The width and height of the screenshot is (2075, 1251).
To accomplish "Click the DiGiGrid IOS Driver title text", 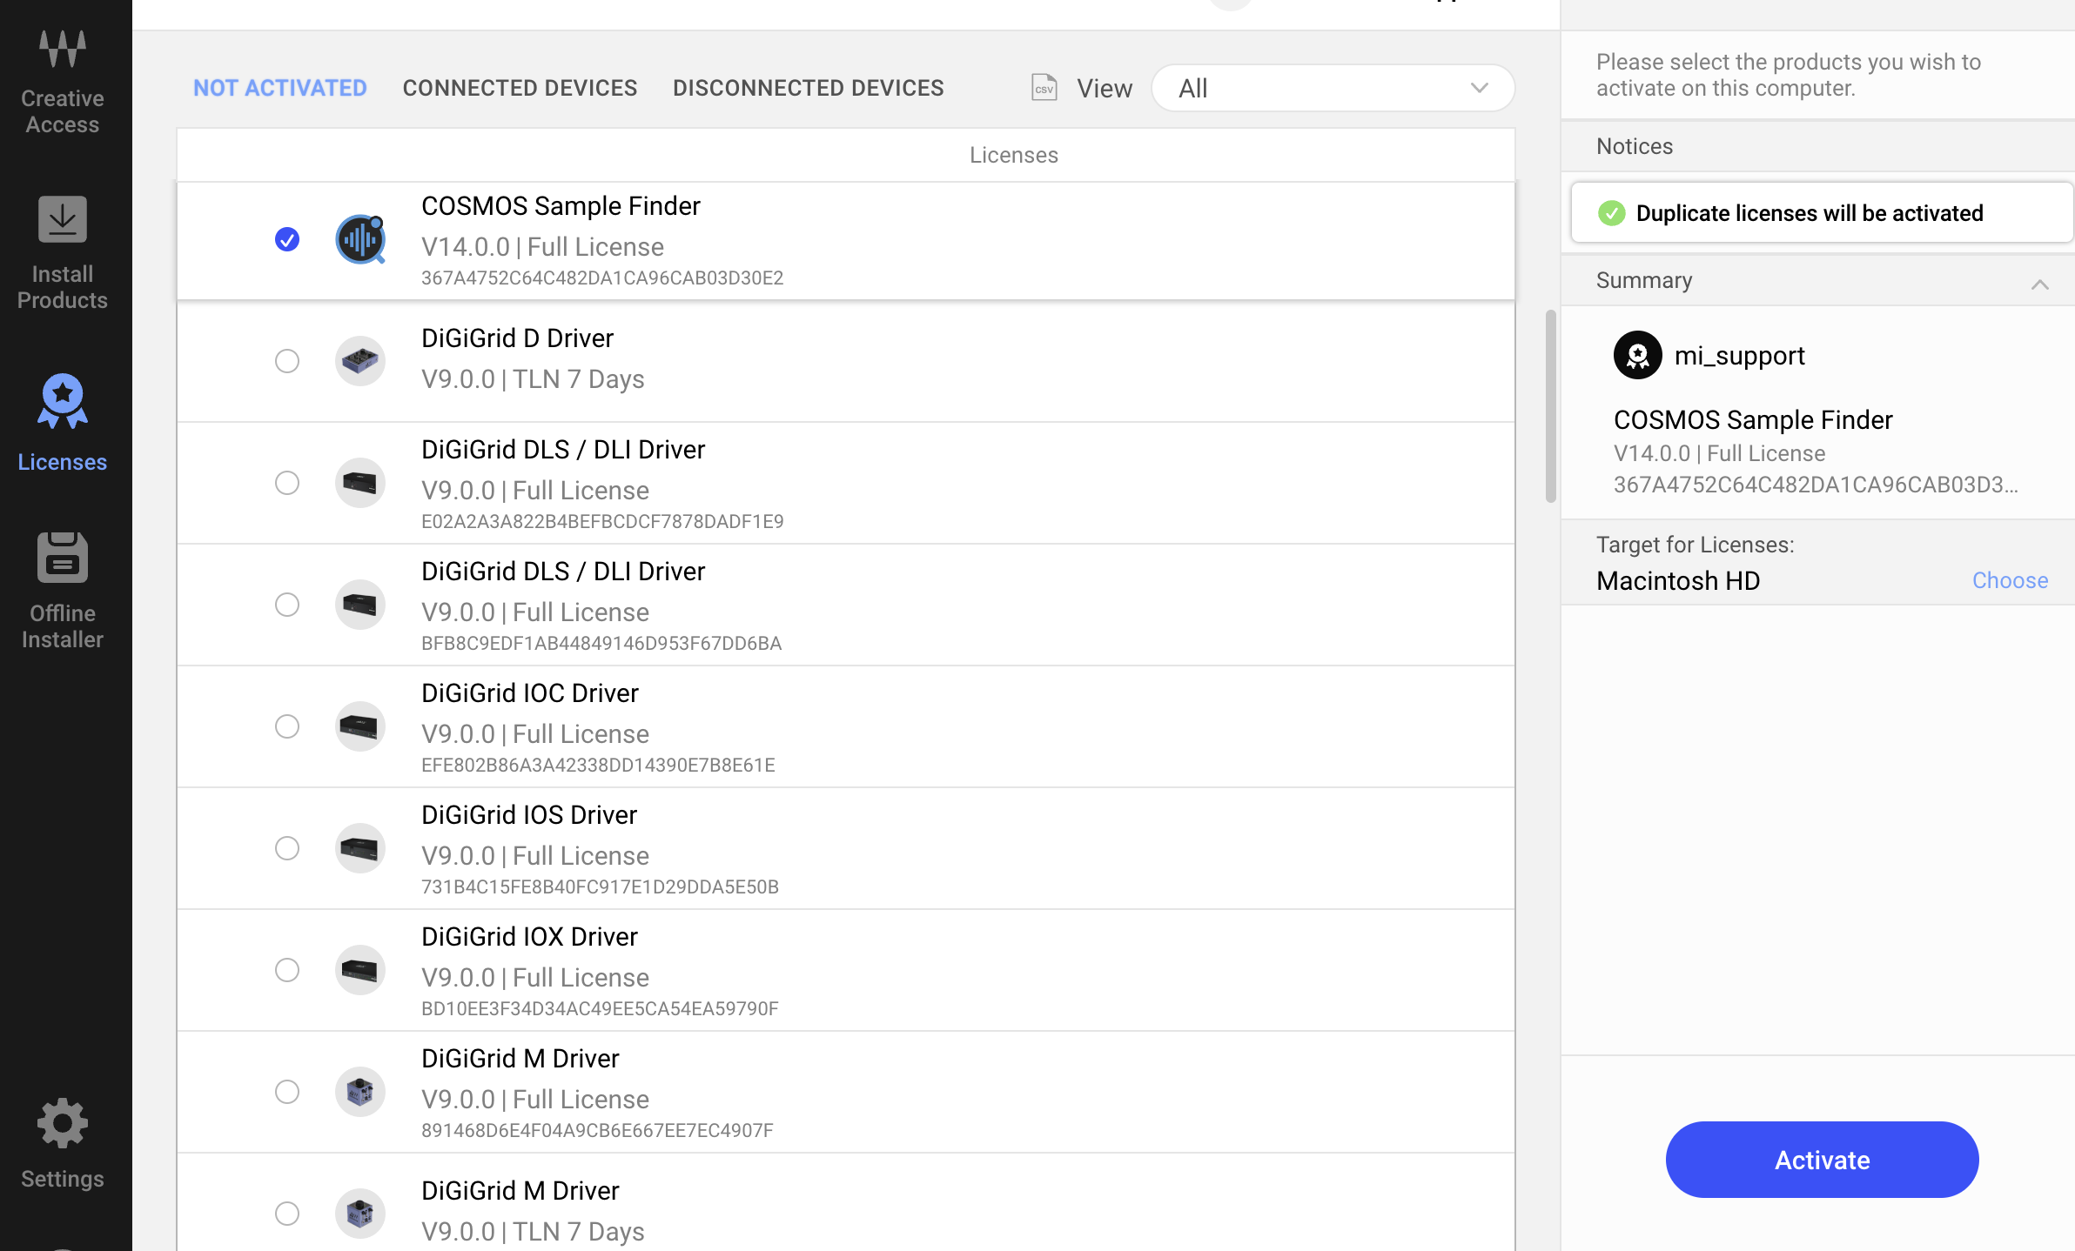I will (529, 815).
